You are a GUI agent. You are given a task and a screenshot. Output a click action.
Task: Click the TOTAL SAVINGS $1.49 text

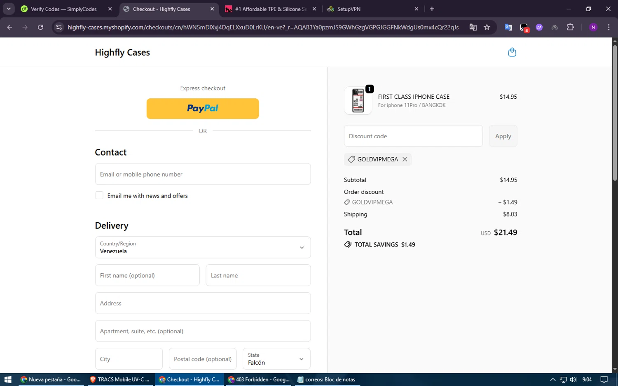385,244
